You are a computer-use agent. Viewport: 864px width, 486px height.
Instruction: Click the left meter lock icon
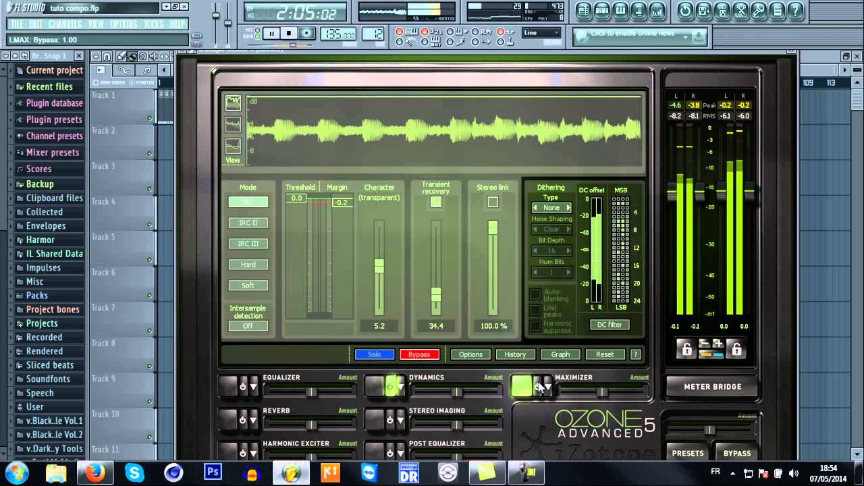coord(686,348)
